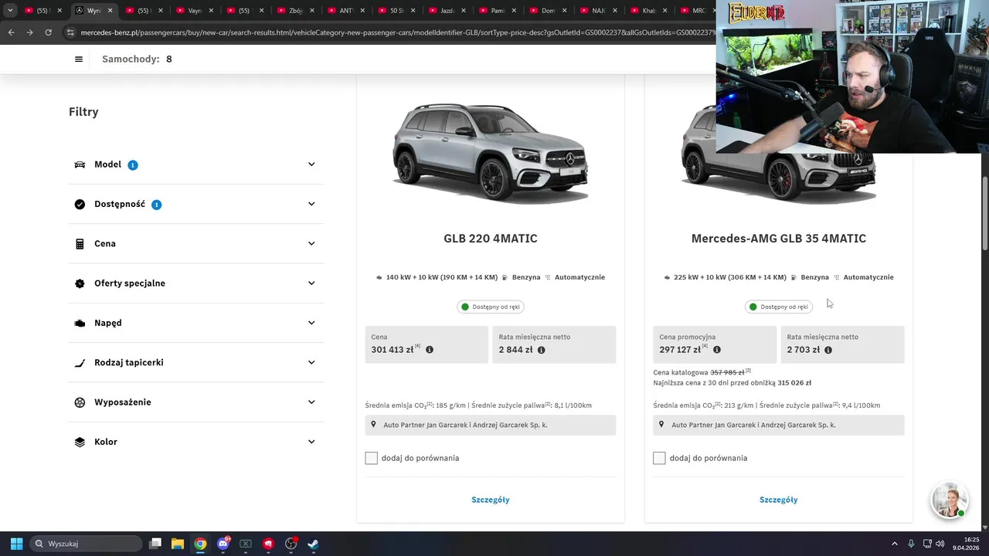Click the Task View icon in taskbar
Viewport: 989px width, 556px height.
(x=155, y=544)
